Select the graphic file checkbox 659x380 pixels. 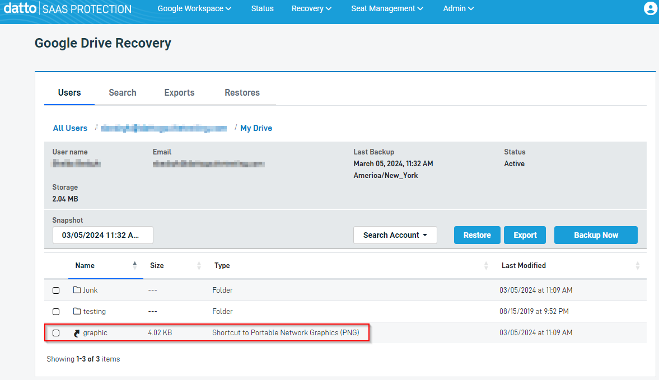click(x=56, y=333)
